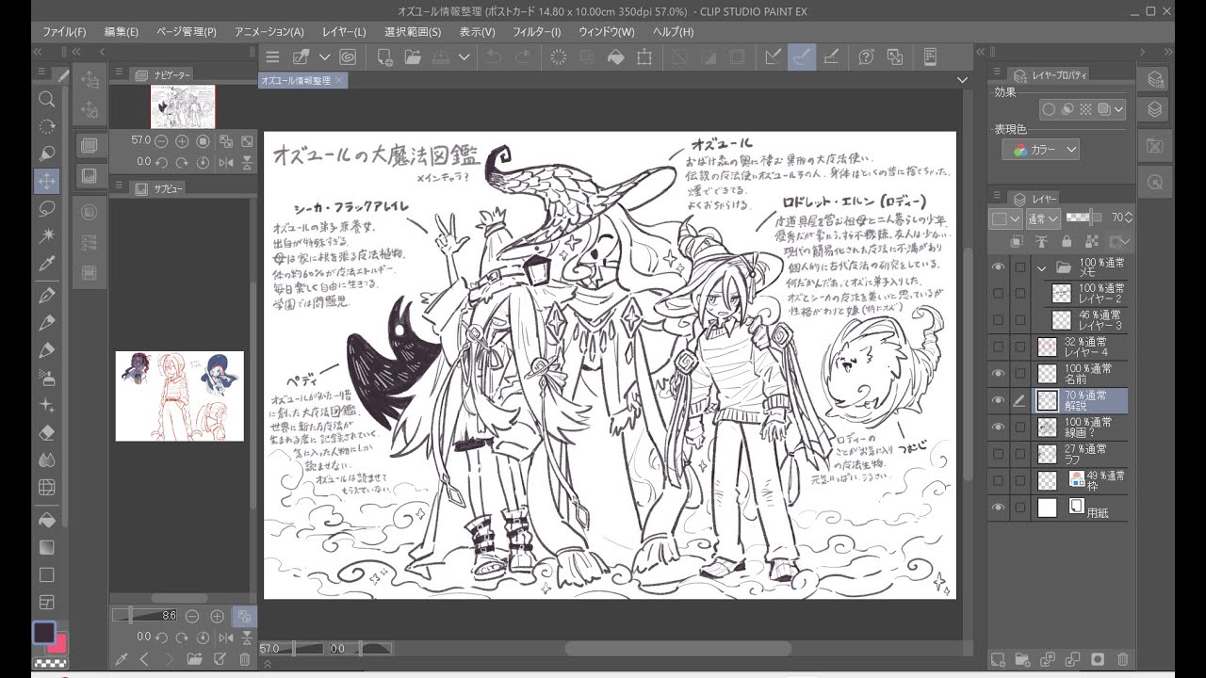This screenshot has height=678, width=1206.
Task: Open the 編集(E) menu
Action: coord(122,31)
